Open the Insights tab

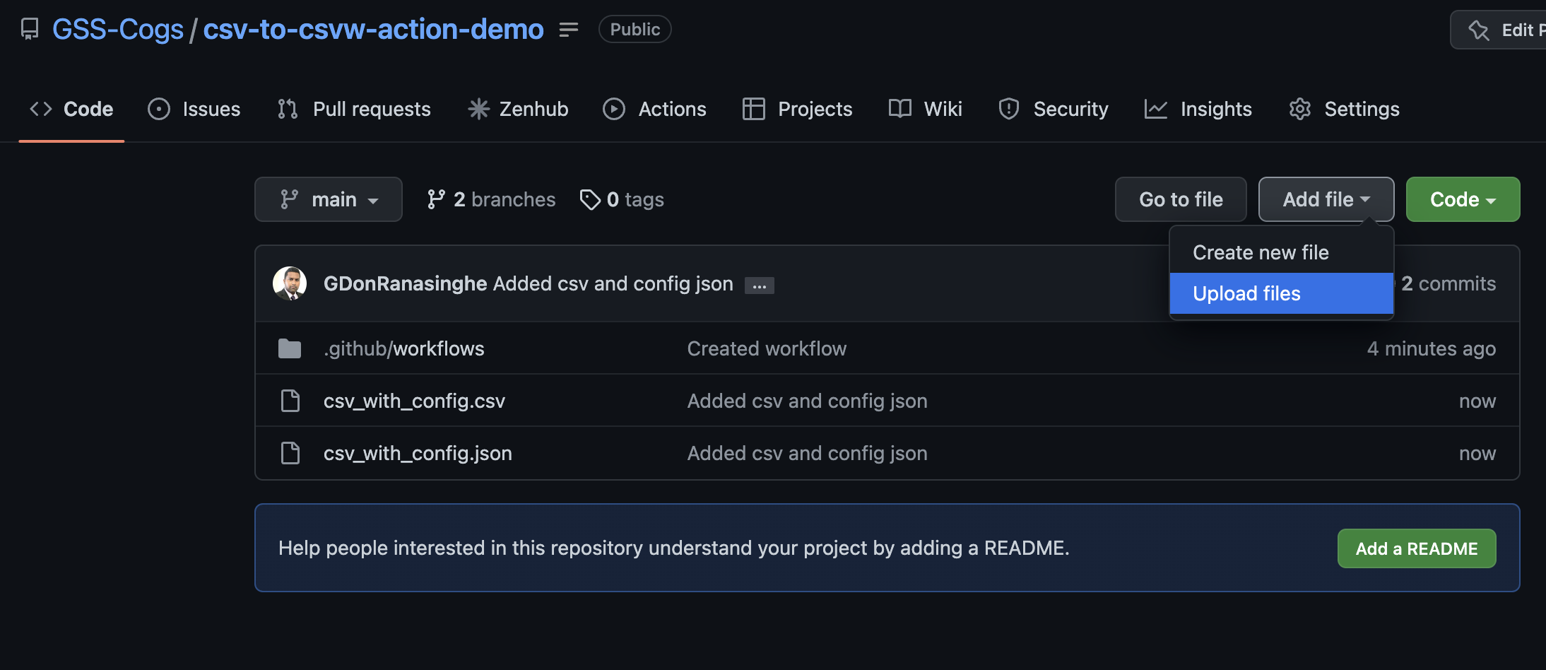[1198, 109]
